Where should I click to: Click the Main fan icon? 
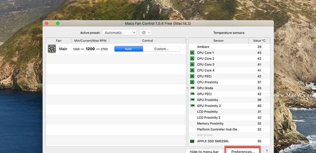pos(52,49)
